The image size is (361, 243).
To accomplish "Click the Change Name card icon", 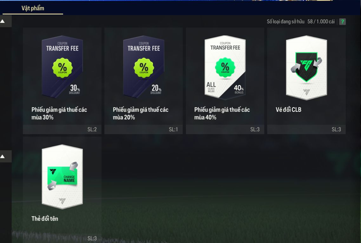I will click(62, 176).
